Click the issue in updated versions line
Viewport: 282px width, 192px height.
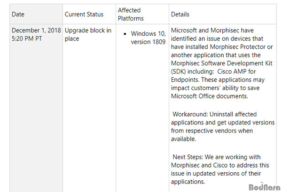pos(216,173)
